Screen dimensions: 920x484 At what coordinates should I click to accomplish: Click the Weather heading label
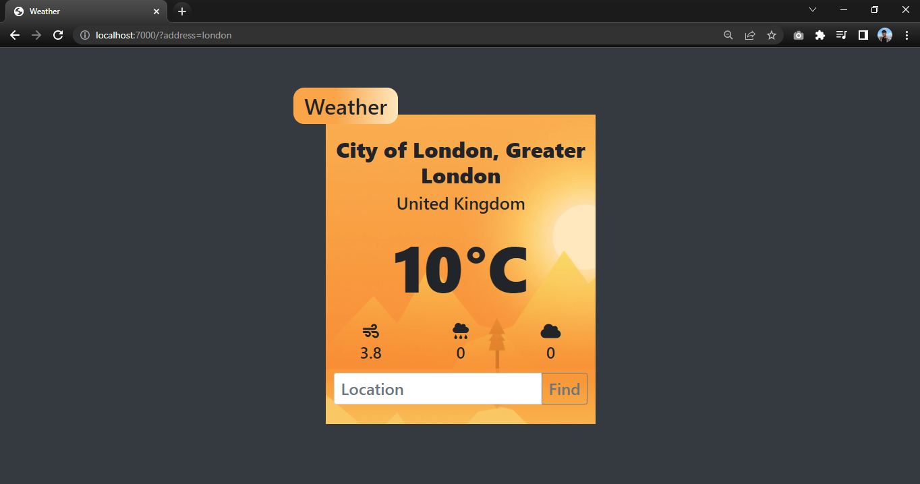(x=345, y=106)
